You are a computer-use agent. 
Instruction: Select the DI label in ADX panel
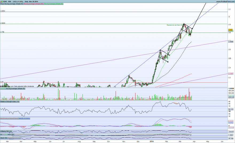pos(1,135)
